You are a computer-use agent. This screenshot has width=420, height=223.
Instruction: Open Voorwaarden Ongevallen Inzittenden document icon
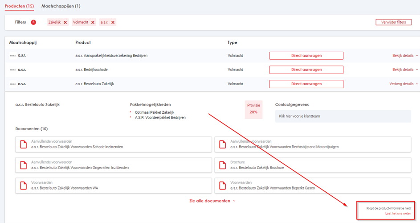[x=22, y=165]
